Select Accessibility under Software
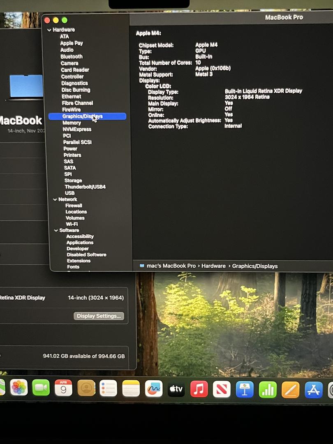 [x=80, y=236]
